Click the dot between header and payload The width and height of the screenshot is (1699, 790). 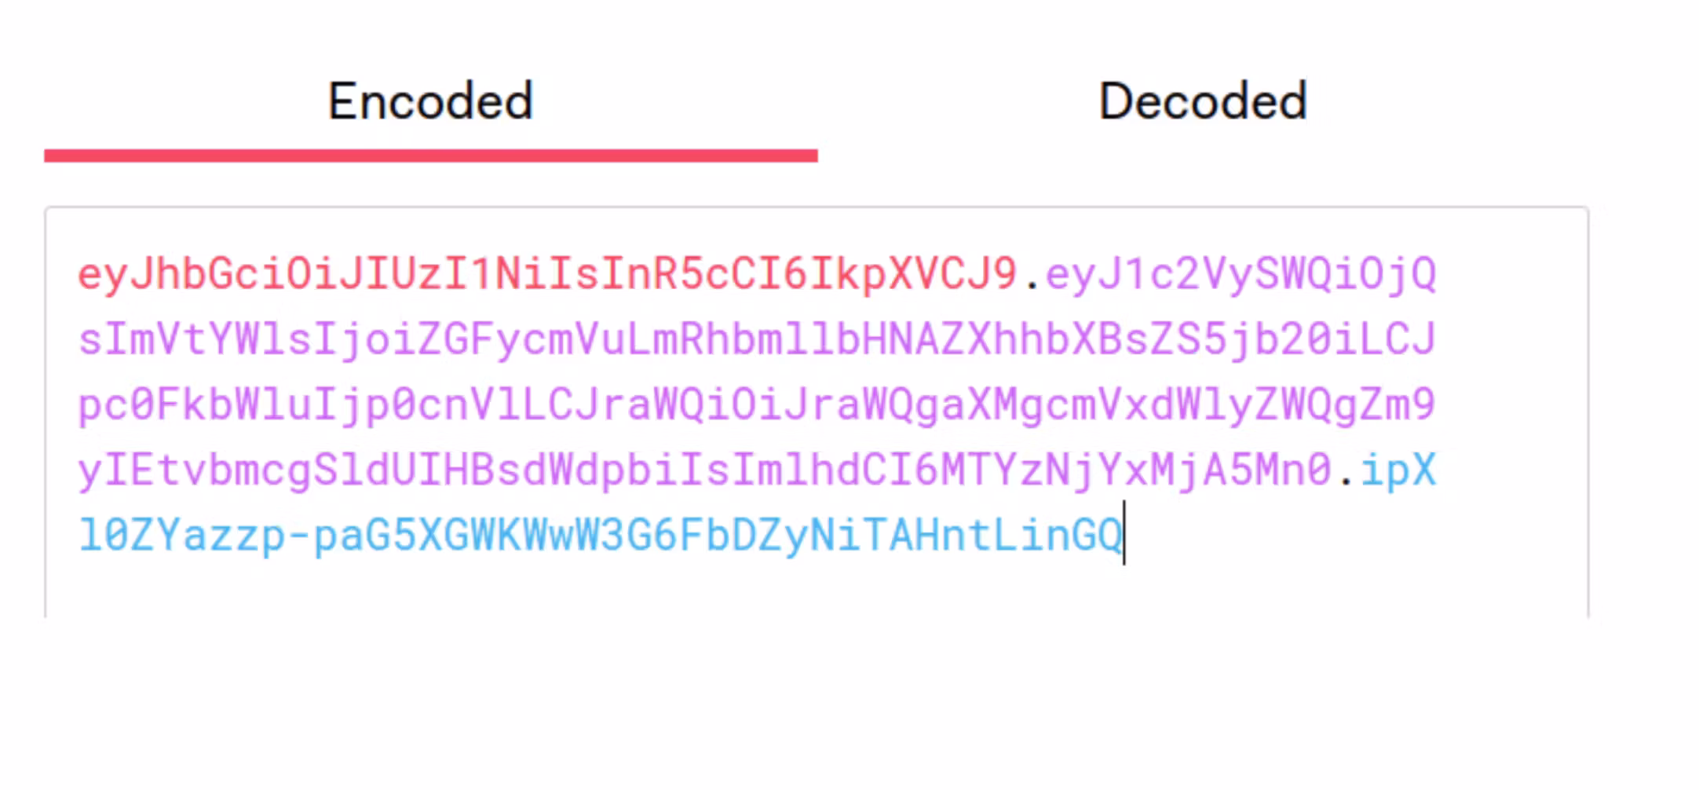1032,281
